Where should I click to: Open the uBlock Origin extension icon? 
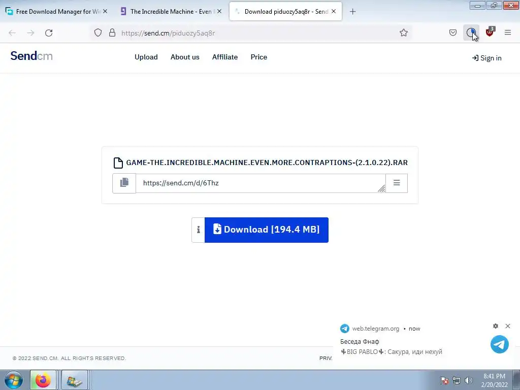coord(490,32)
